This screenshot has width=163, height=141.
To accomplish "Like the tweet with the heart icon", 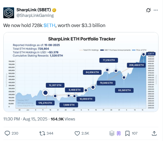I will (x=77, y=133).
